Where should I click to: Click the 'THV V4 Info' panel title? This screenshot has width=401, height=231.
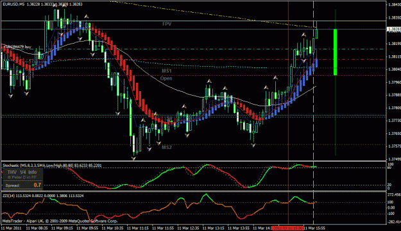(x=22, y=172)
